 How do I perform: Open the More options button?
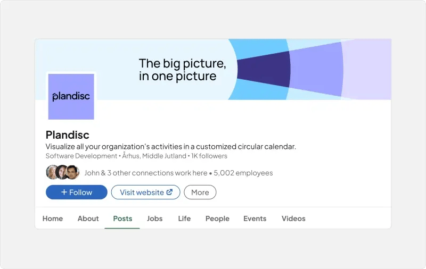coord(200,192)
